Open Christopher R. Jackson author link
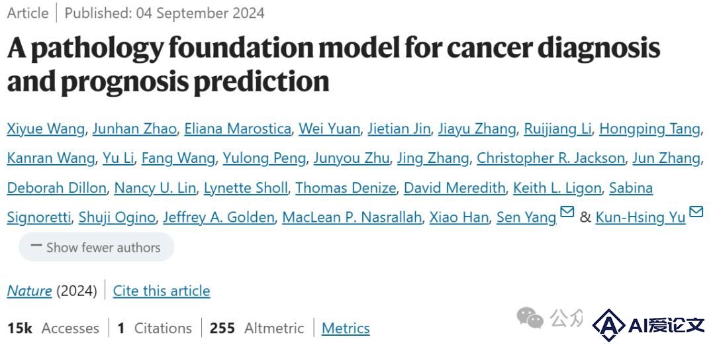Screen dimensions: 715x347 (551, 159)
